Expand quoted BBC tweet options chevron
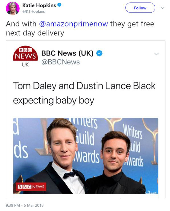 pyautogui.click(x=156, y=54)
